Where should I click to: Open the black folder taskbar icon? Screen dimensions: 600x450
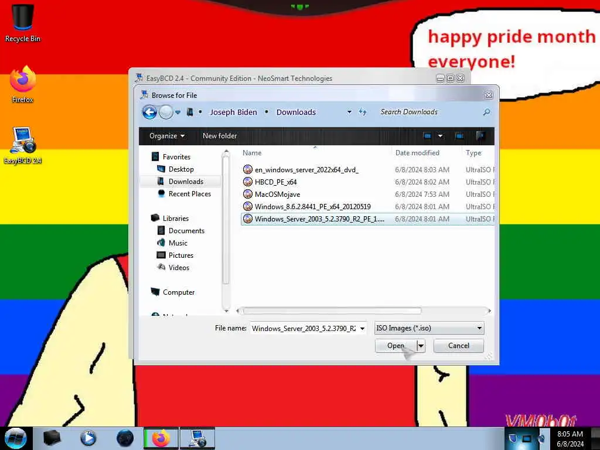coord(52,438)
